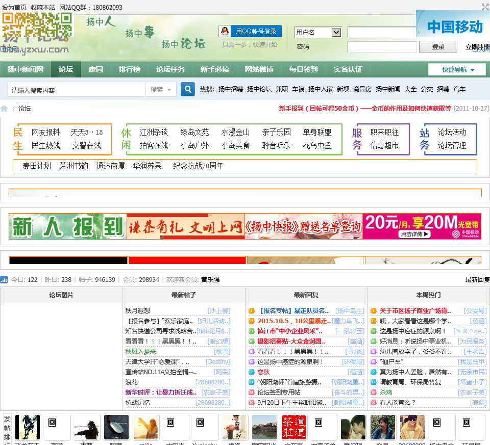Select the 论坛 navigation tab

click(66, 69)
